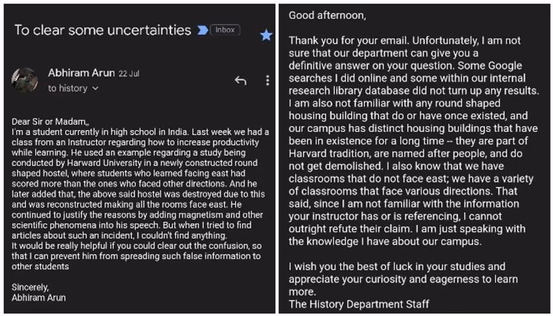Click 'Abhiram Arun' signature at message bottom
The height and width of the screenshot is (316, 553).
tap(39, 297)
